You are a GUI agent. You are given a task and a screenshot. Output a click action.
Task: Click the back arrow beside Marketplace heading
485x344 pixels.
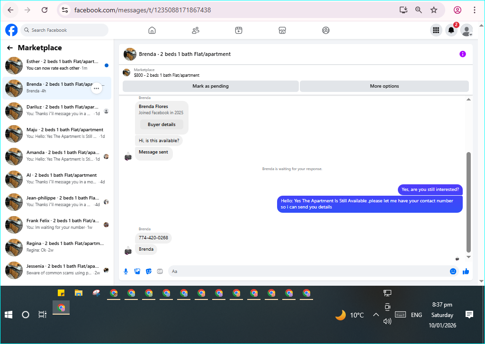pos(10,48)
